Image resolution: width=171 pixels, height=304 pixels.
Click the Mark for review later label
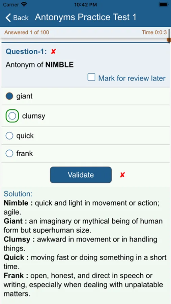click(x=132, y=78)
